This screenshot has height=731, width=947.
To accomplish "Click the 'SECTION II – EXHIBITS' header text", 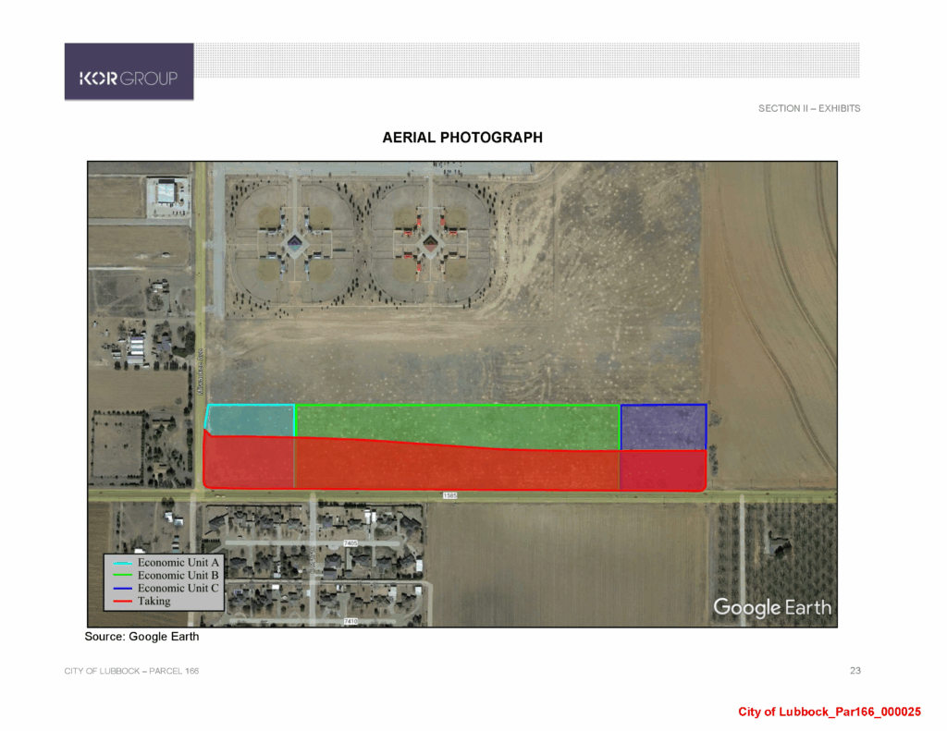I will (809, 109).
